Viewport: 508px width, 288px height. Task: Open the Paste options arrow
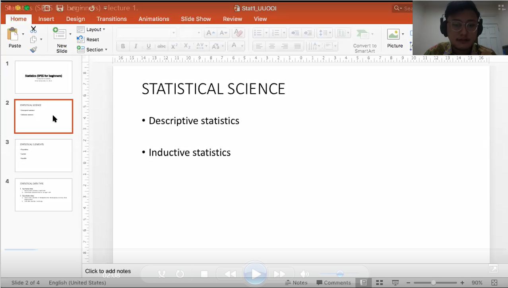[23, 35]
